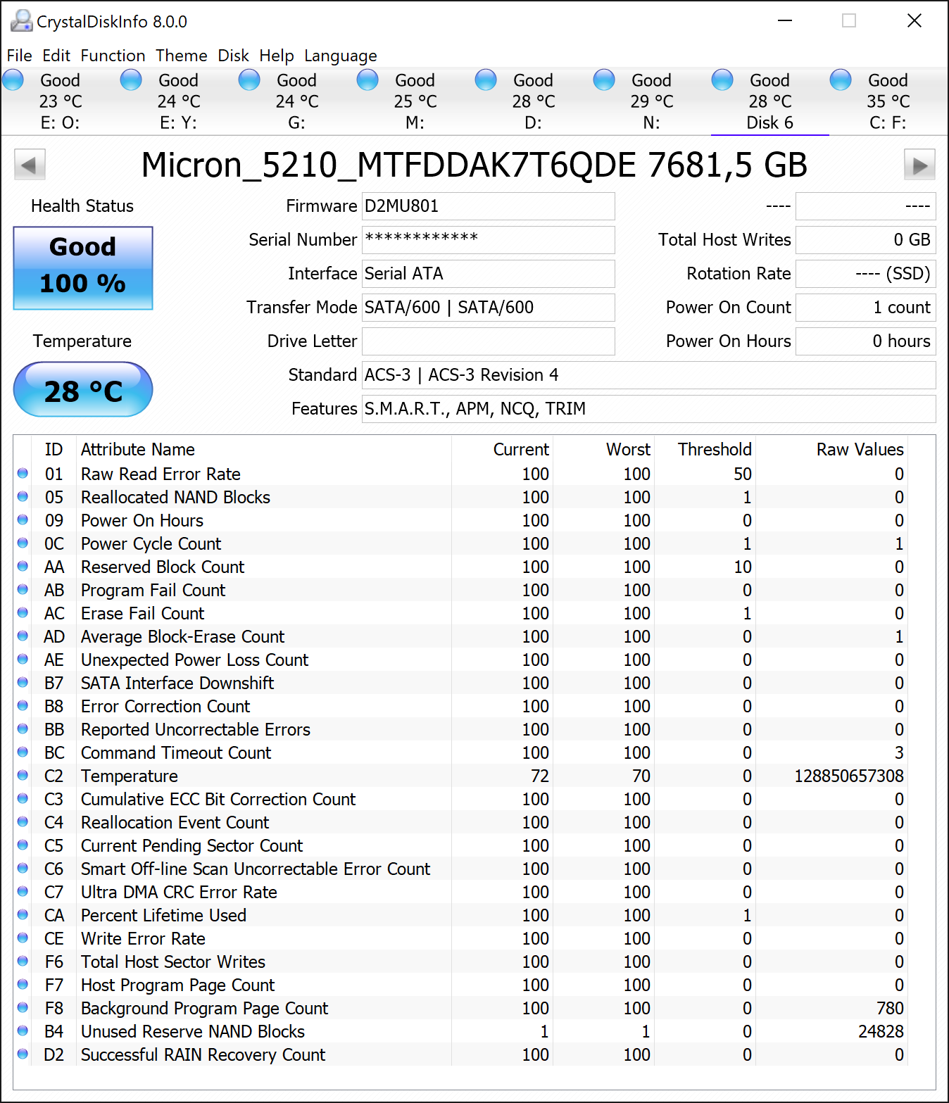Viewport: 949px width, 1103px height.
Task: Open the Function menu
Action: point(113,56)
